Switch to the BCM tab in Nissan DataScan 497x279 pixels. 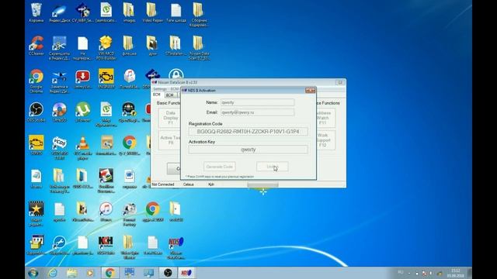170,95
